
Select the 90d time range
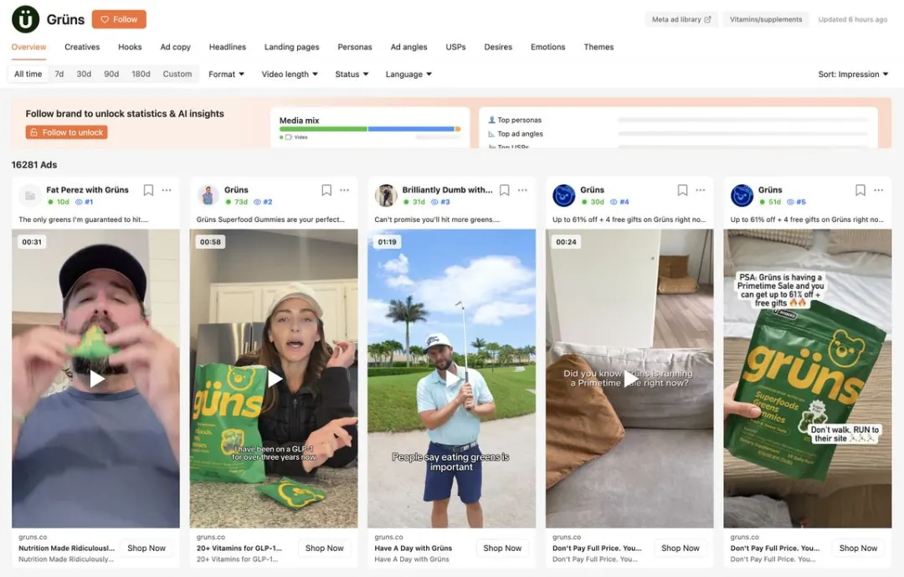click(112, 74)
